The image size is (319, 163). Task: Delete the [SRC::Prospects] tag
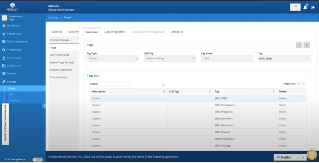[282, 112]
